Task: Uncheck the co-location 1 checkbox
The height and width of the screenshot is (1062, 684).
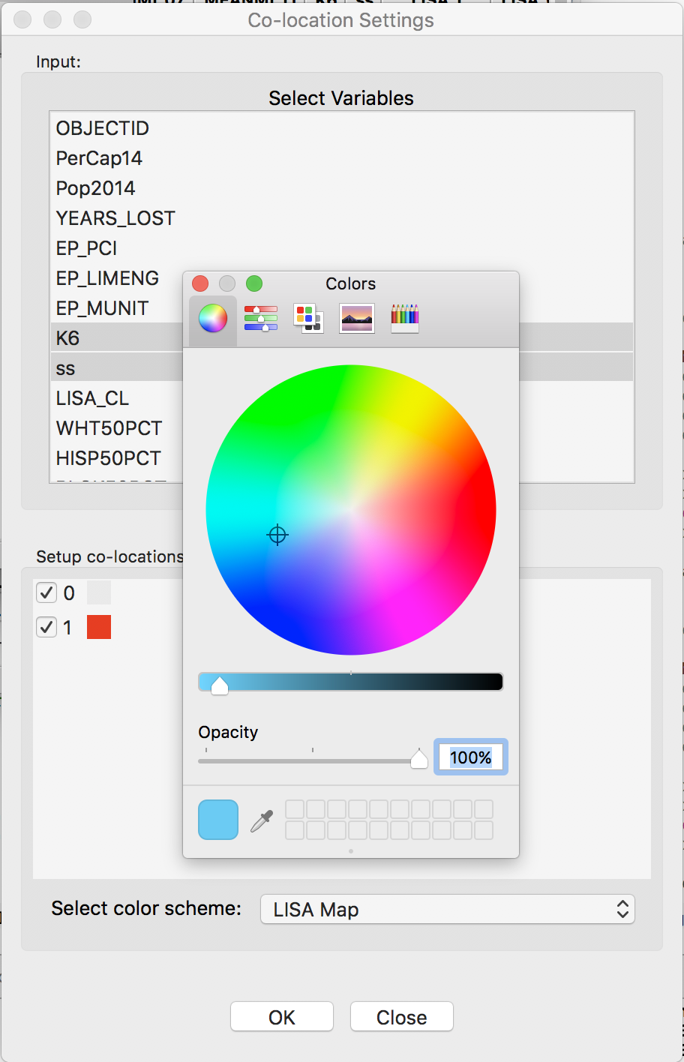Action: pos(46,627)
